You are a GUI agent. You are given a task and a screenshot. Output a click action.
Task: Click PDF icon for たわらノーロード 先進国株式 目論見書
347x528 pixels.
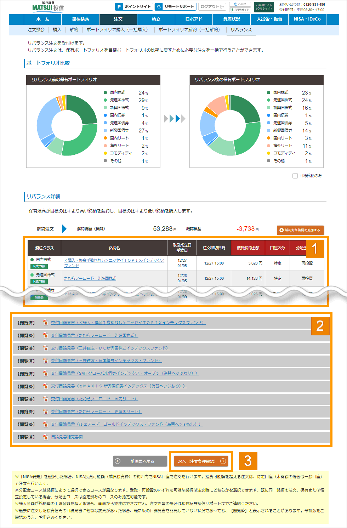(45, 335)
